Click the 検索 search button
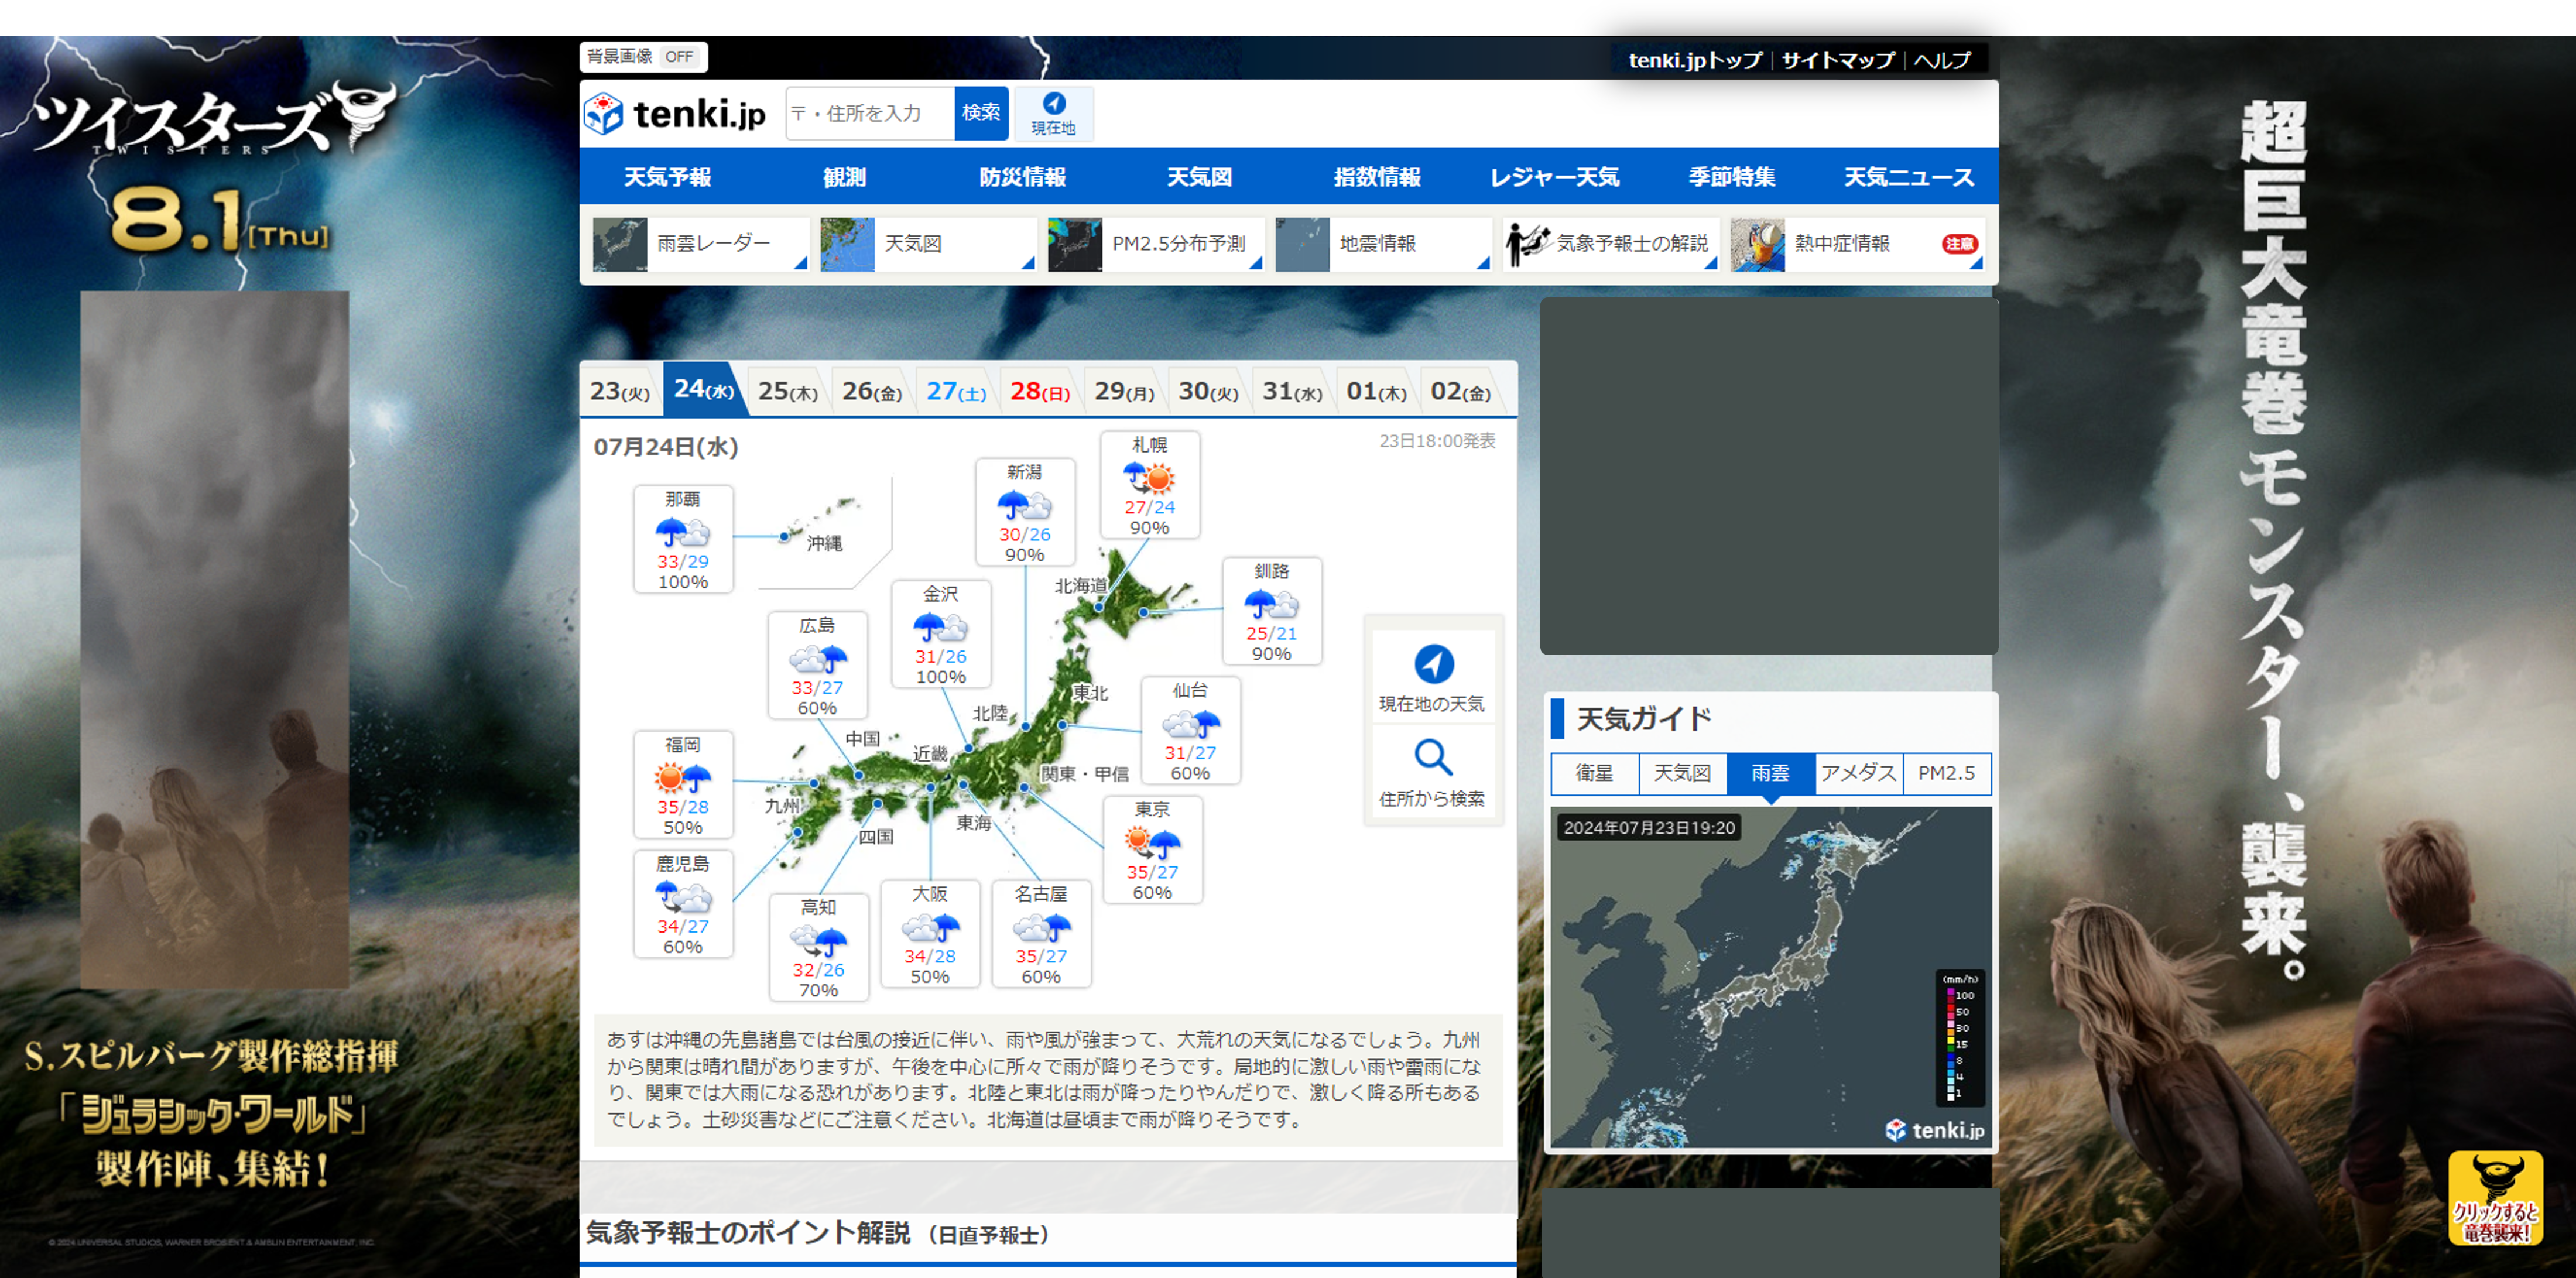The height and width of the screenshot is (1278, 2576). click(x=981, y=113)
